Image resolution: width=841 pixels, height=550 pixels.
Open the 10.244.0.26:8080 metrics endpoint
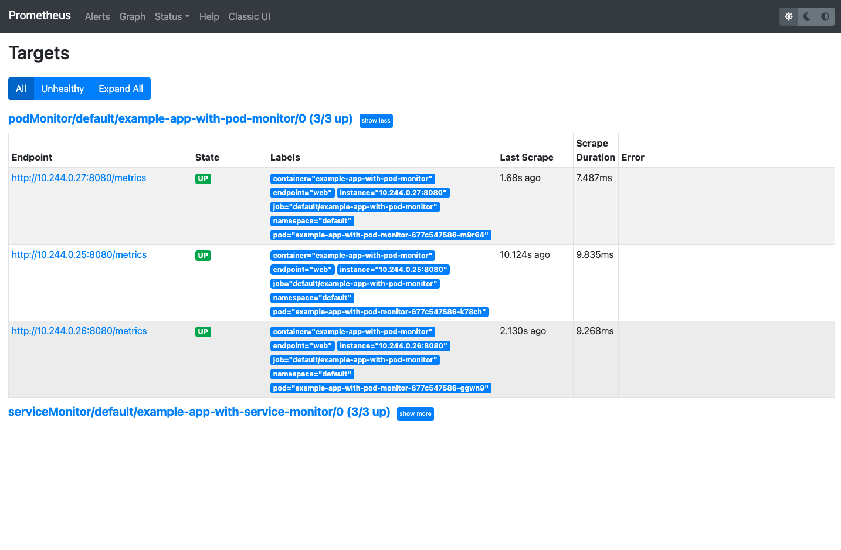[79, 331]
